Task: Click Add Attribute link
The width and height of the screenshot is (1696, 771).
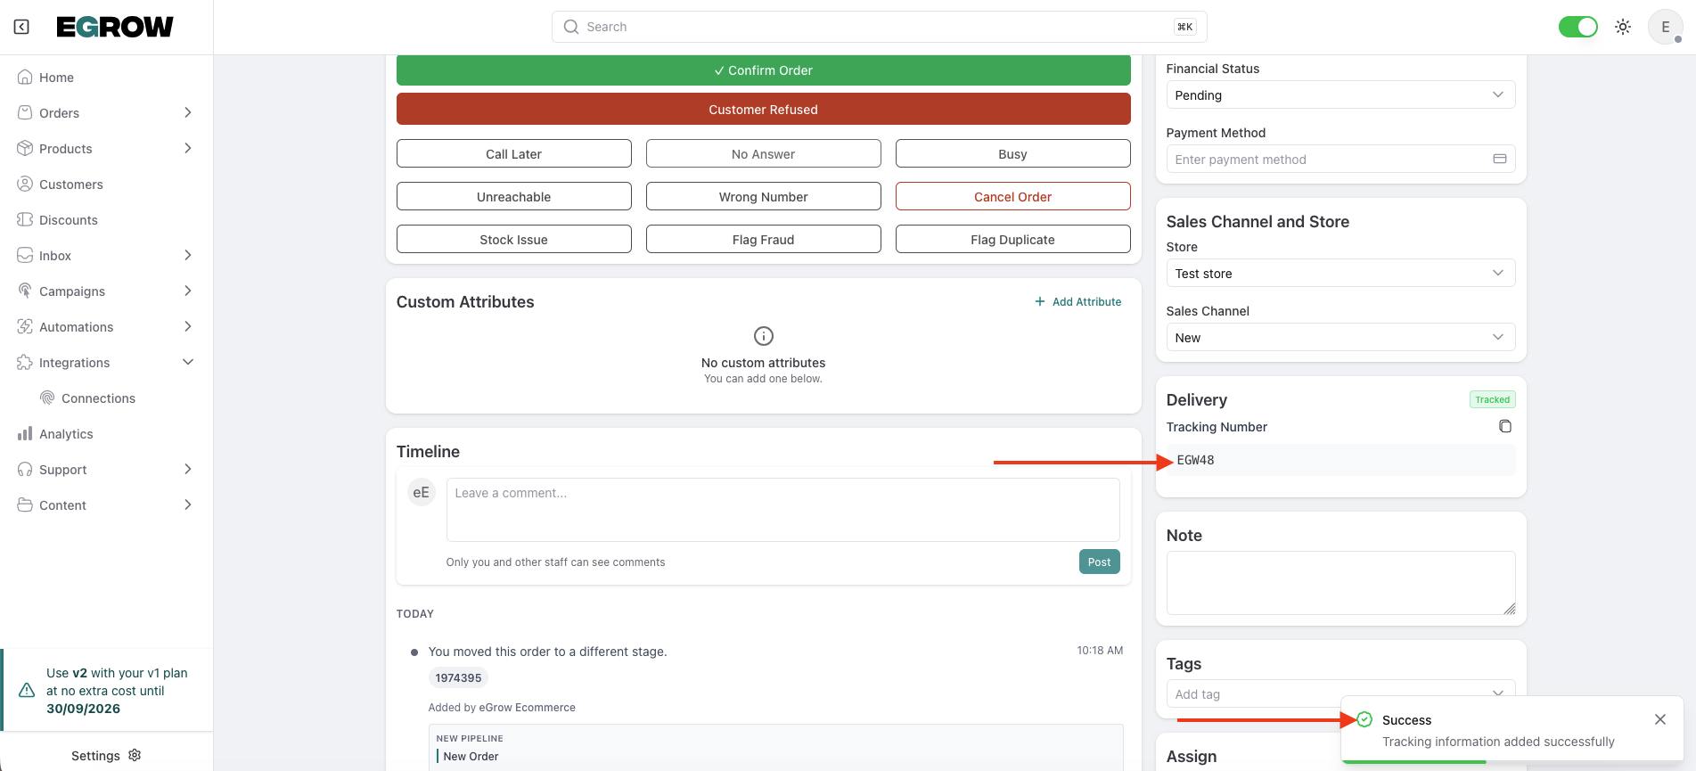Action: point(1077,302)
